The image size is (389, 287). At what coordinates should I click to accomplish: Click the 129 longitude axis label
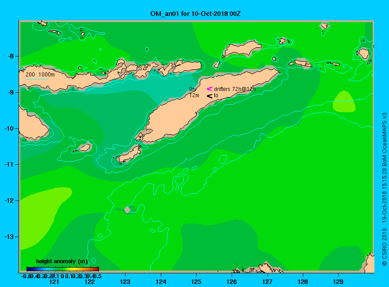[x=338, y=282]
